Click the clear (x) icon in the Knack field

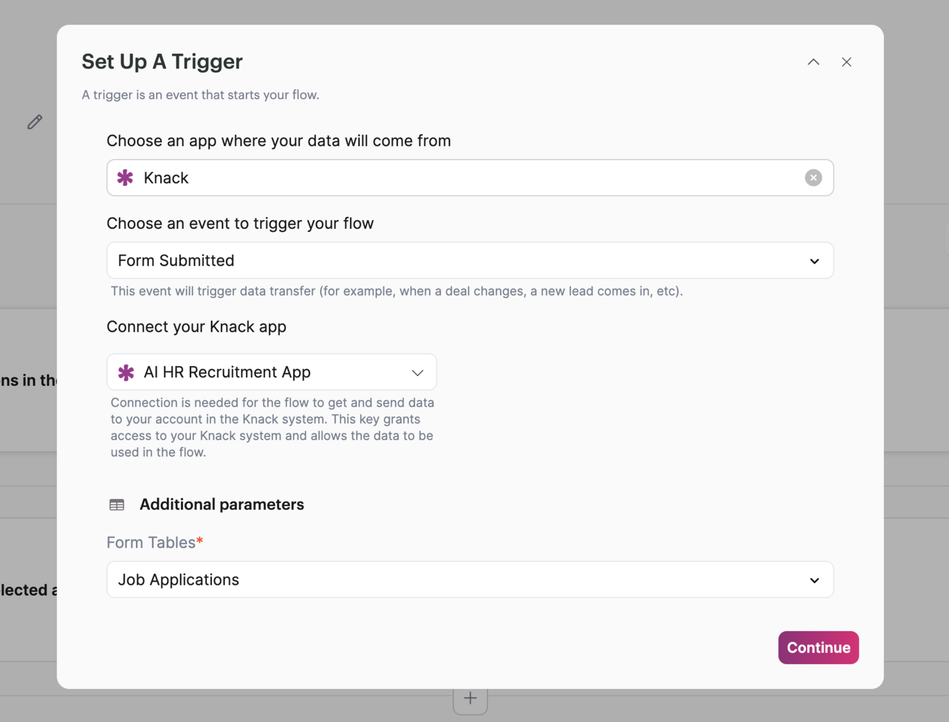click(x=813, y=178)
